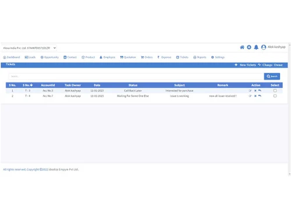Select the 'Call Back Later' status cell
The height and width of the screenshot is (218, 291).
[x=133, y=91]
